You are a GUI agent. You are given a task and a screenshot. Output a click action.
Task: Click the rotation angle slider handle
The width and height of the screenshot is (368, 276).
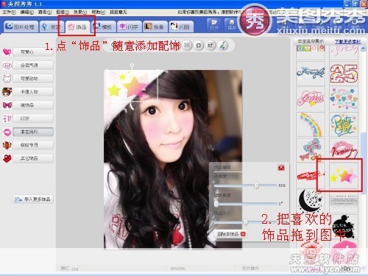click(216, 204)
